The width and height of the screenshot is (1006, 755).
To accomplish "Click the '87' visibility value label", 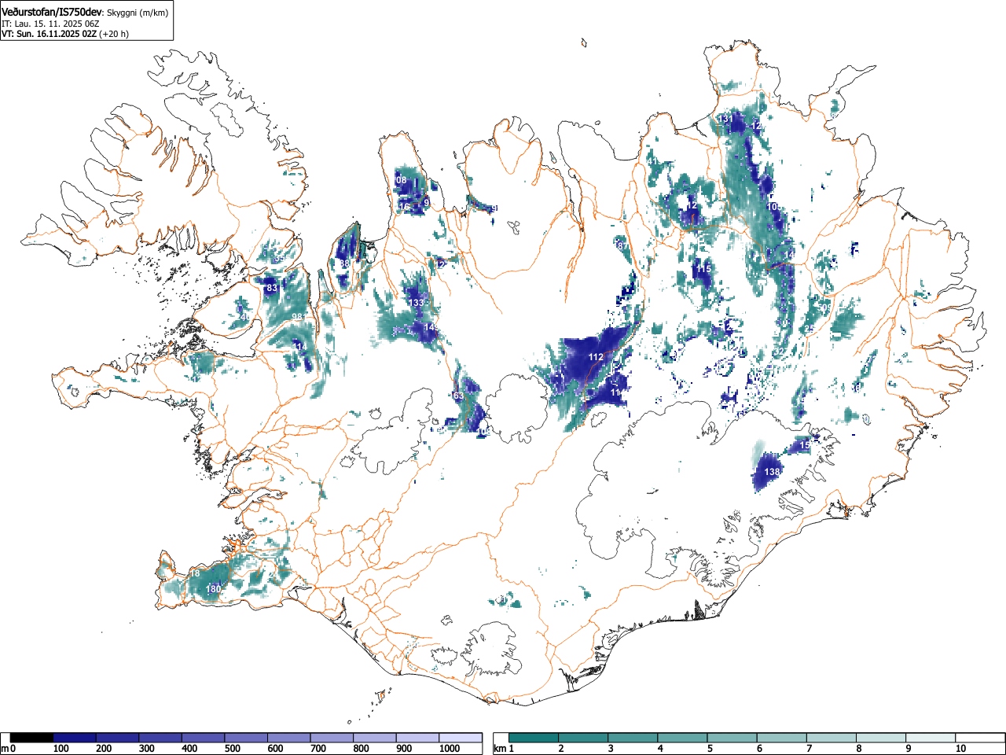I will pyautogui.click(x=622, y=246).
